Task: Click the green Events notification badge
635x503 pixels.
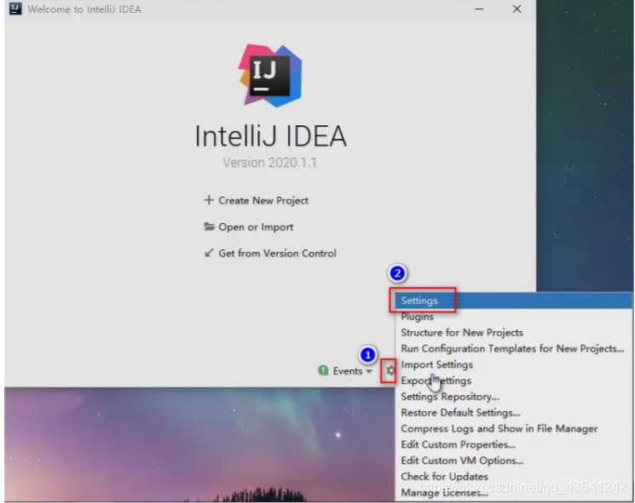Action: (323, 370)
